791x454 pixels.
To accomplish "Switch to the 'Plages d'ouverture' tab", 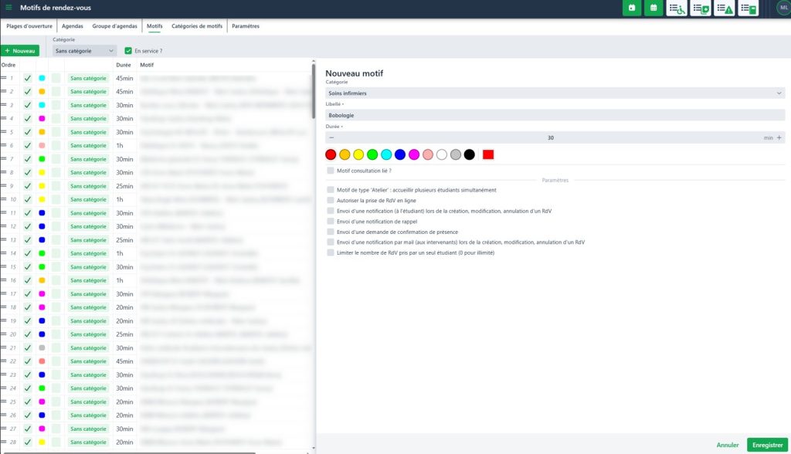I will point(29,26).
